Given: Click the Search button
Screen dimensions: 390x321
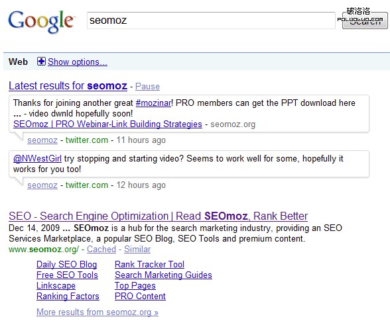Looking at the screenshot, I should coord(365,21).
